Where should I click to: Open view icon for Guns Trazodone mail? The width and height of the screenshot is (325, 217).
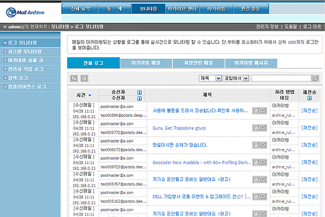click(256, 128)
